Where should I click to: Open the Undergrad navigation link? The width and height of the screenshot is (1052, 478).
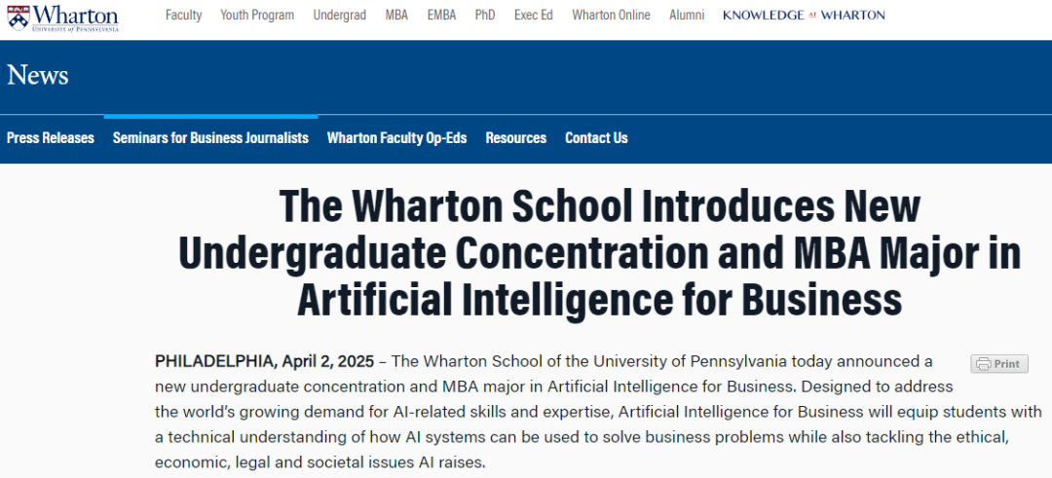click(x=337, y=16)
